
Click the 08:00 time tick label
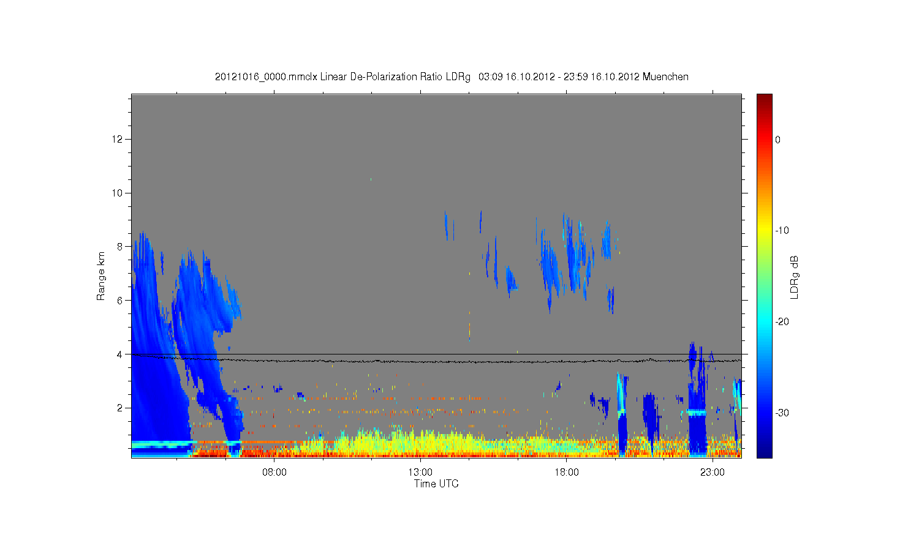click(x=274, y=473)
